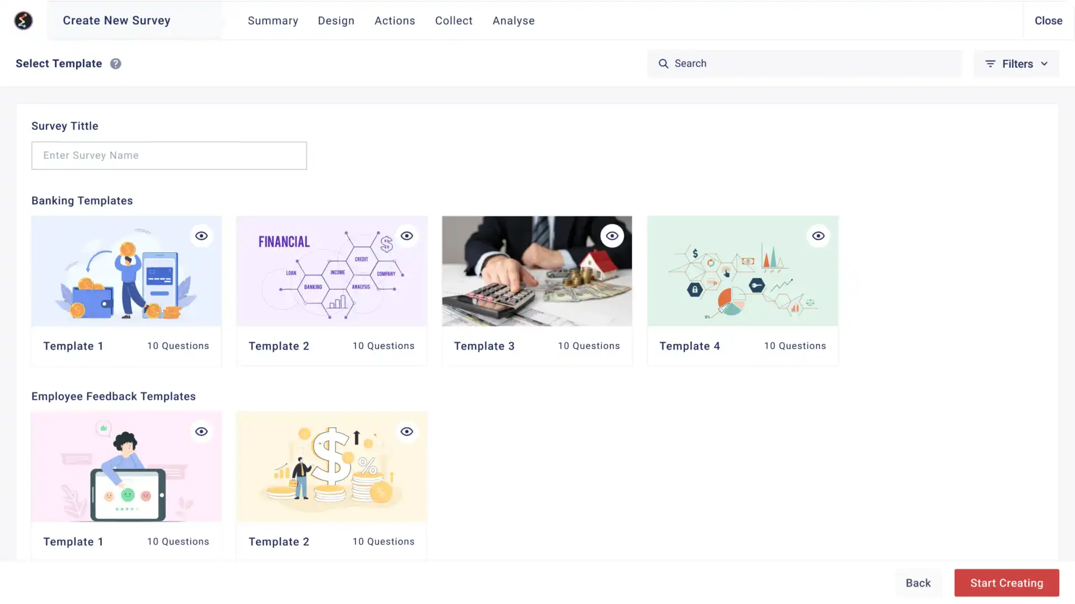The height and width of the screenshot is (604, 1075).
Task: Select the Summary tab
Action: coord(273,21)
